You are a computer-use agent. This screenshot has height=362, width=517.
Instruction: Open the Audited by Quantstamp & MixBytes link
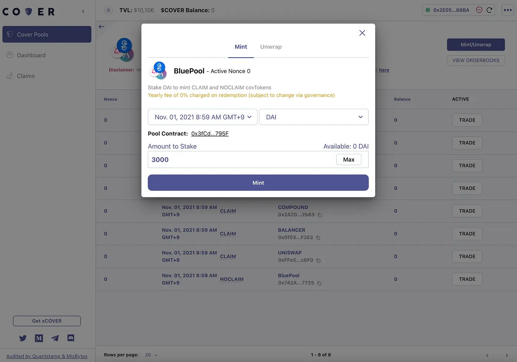click(47, 356)
